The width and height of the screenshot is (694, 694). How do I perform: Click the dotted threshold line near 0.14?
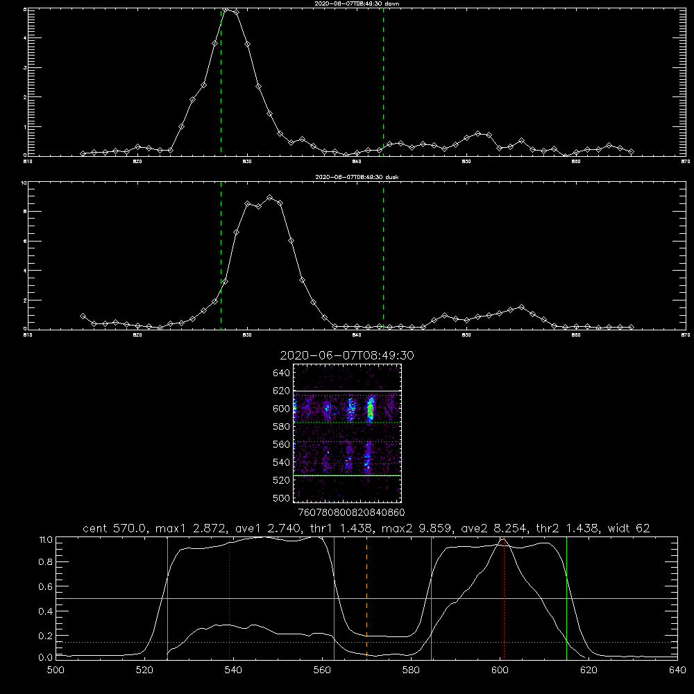[x=366, y=642]
